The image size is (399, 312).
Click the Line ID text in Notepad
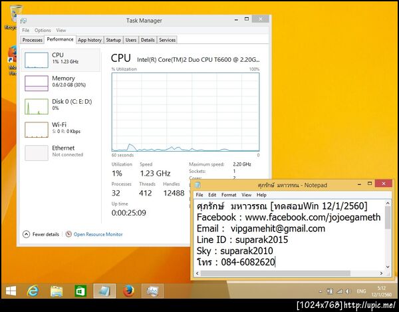pyautogui.click(x=242, y=239)
